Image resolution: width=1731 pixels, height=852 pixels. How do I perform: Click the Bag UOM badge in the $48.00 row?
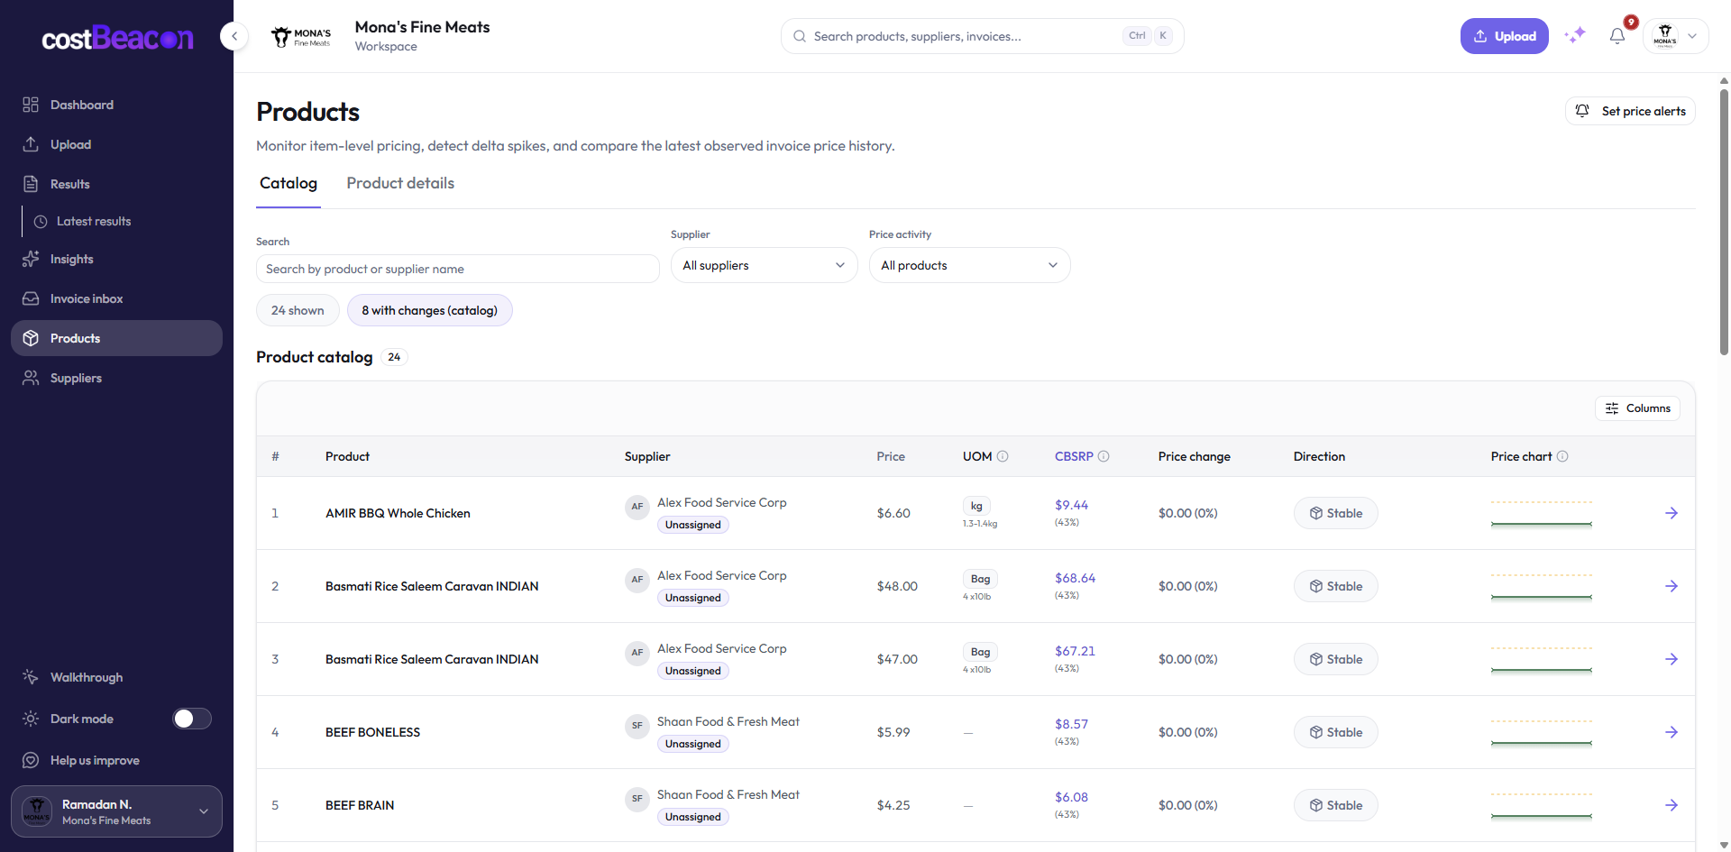981,579
